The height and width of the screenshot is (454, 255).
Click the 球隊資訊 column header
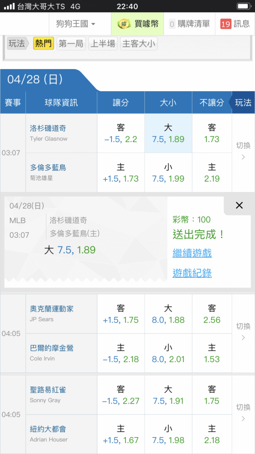tap(61, 103)
